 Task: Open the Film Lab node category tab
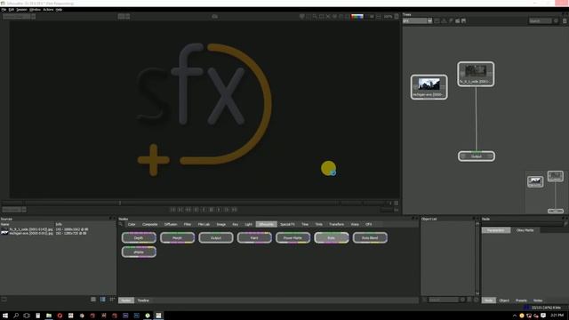point(204,224)
